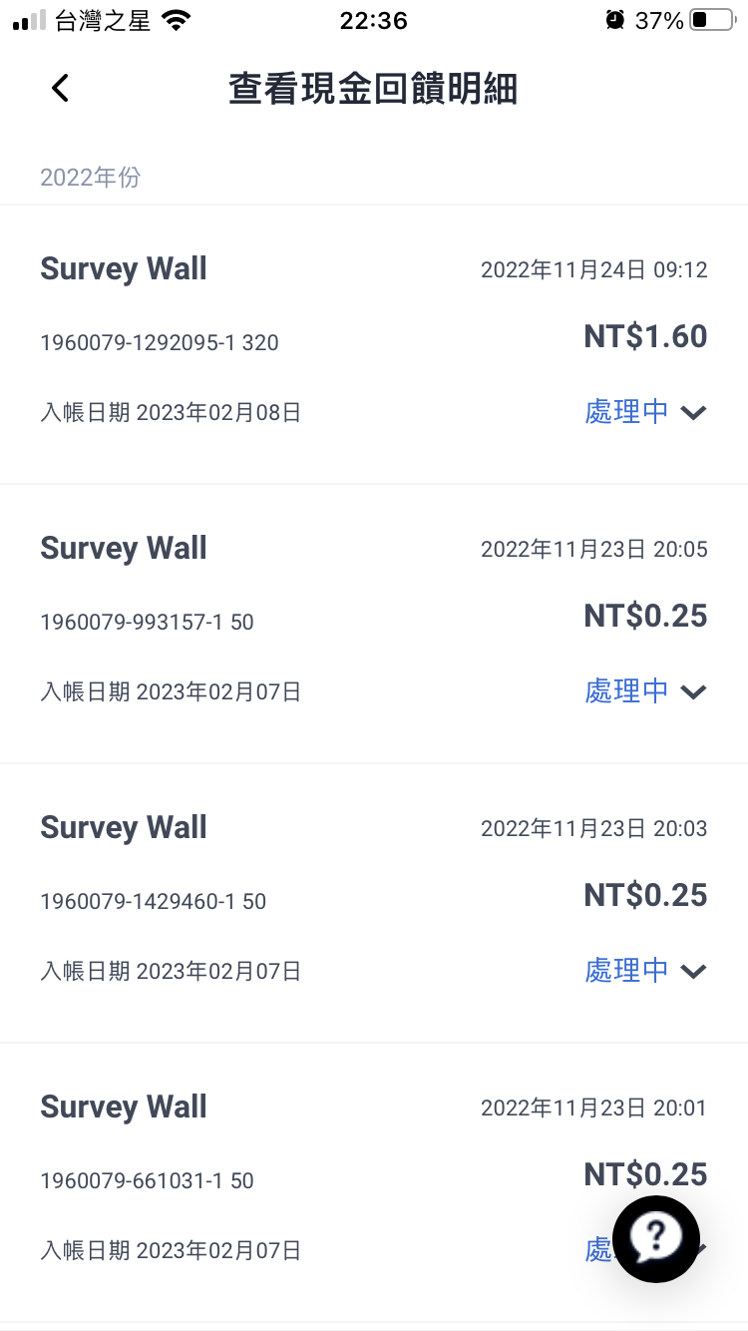The image size is (748, 1331).
Task: Expand the chevron for the 20:03 entry
Action: (x=693, y=971)
